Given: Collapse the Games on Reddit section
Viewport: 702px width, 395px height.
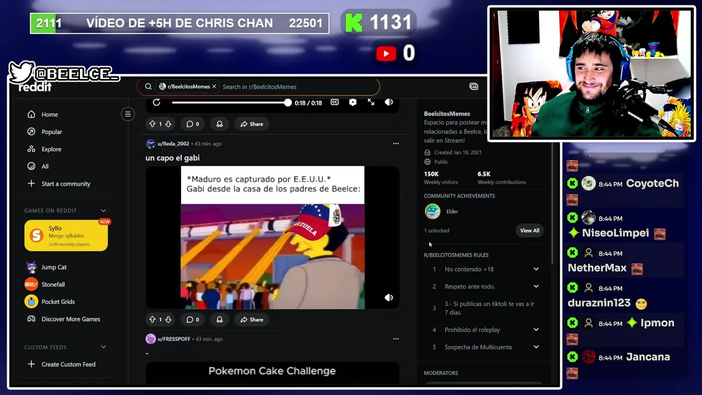Looking at the screenshot, I should (103, 211).
